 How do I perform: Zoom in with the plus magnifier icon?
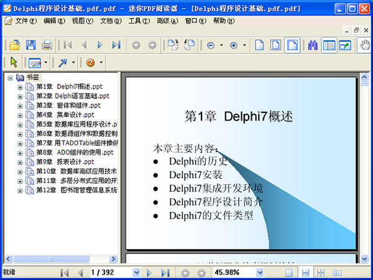coord(234,45)
